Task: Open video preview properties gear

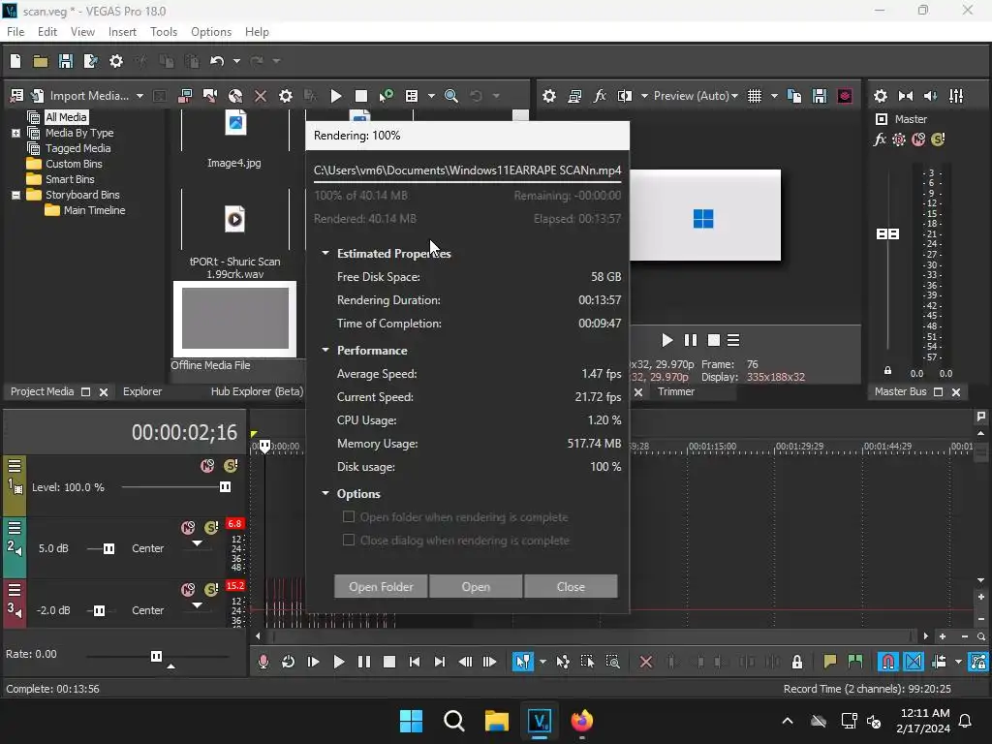Action: [549, 96]
